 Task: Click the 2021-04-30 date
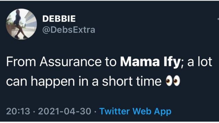(65, 111)
